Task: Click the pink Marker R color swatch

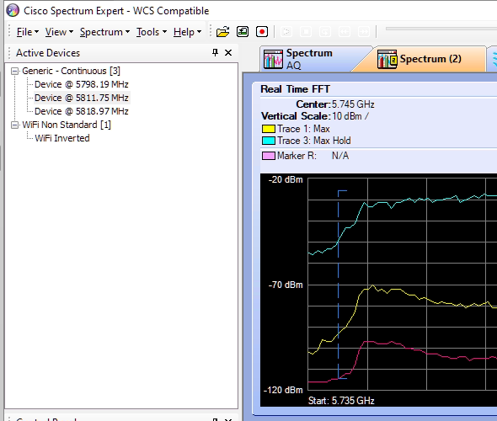Action: pos(269,156)
